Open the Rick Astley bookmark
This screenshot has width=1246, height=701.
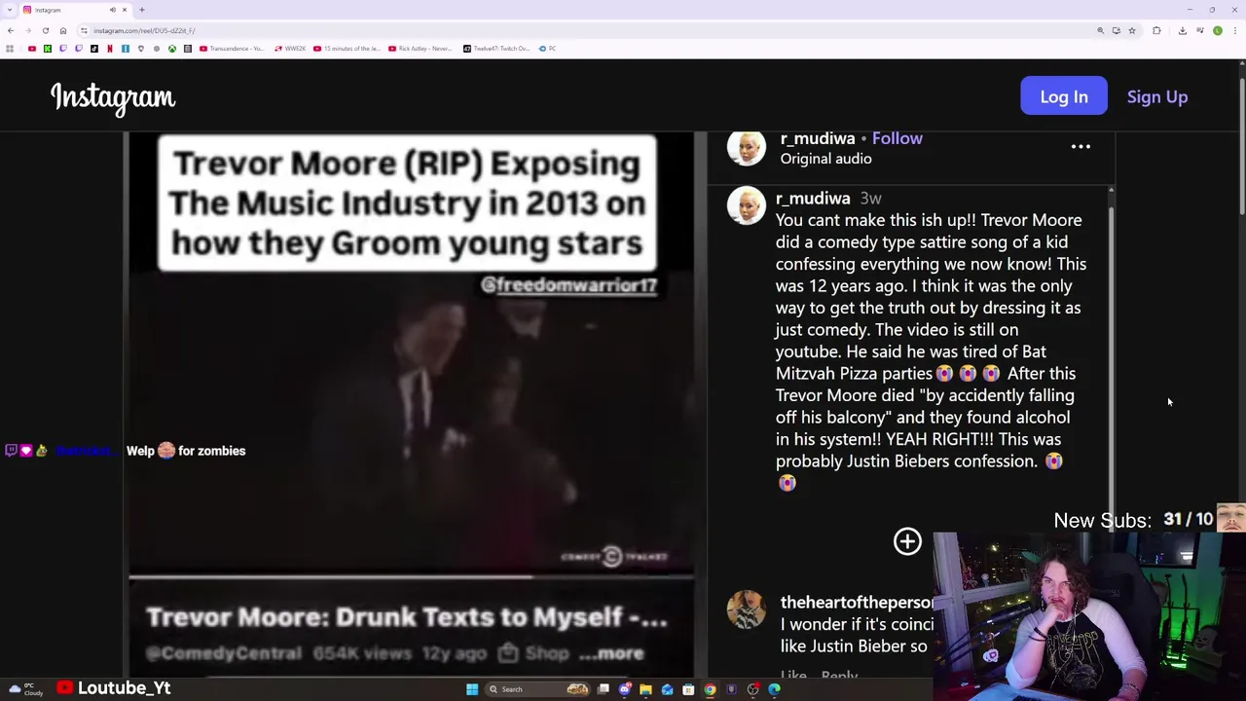(421, 49)
